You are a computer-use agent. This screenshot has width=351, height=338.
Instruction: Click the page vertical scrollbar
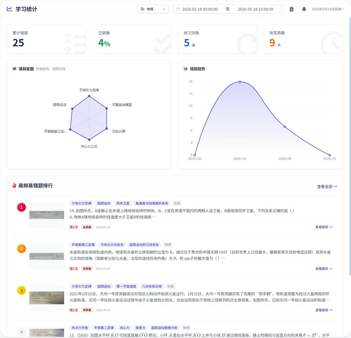tap(350, 146)
